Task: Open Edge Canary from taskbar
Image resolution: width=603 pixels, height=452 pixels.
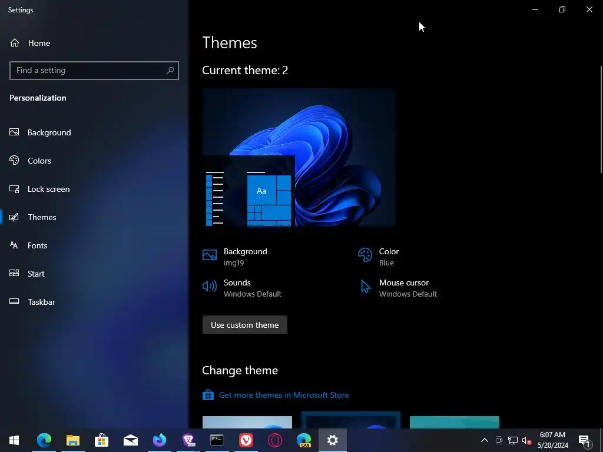Action: tap(304, 440)
